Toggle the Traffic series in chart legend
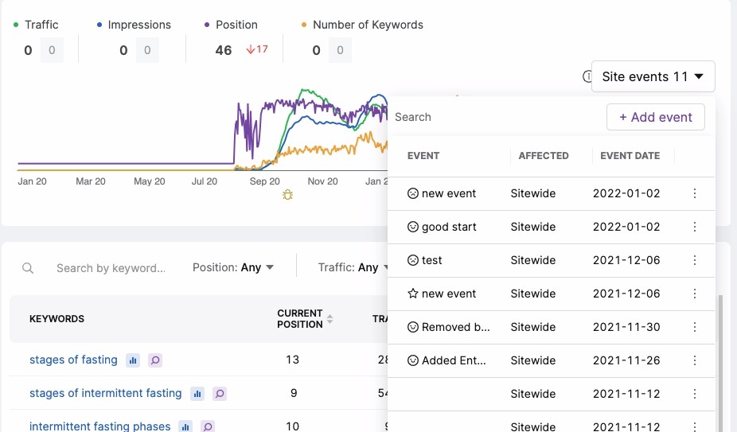This screenshot has height=432, width=737. click(x=36, y=25)
